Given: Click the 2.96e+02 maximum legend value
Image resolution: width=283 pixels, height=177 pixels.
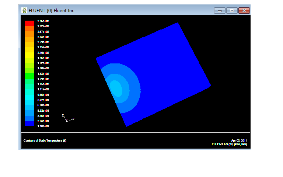Looking at the screenshot, I should tap(44, 21).
